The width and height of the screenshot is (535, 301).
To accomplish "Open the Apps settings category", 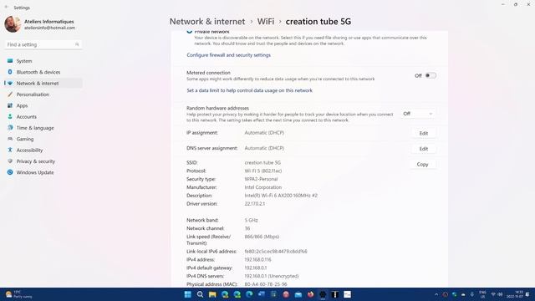I will tap(22, 106).
